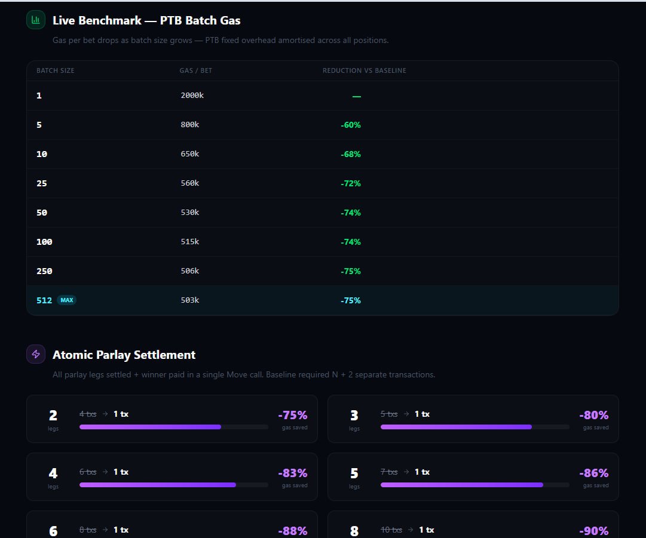Click the All parlay legs settled description
The width and height of the screenshot is (646, 538).
[244, 374]
